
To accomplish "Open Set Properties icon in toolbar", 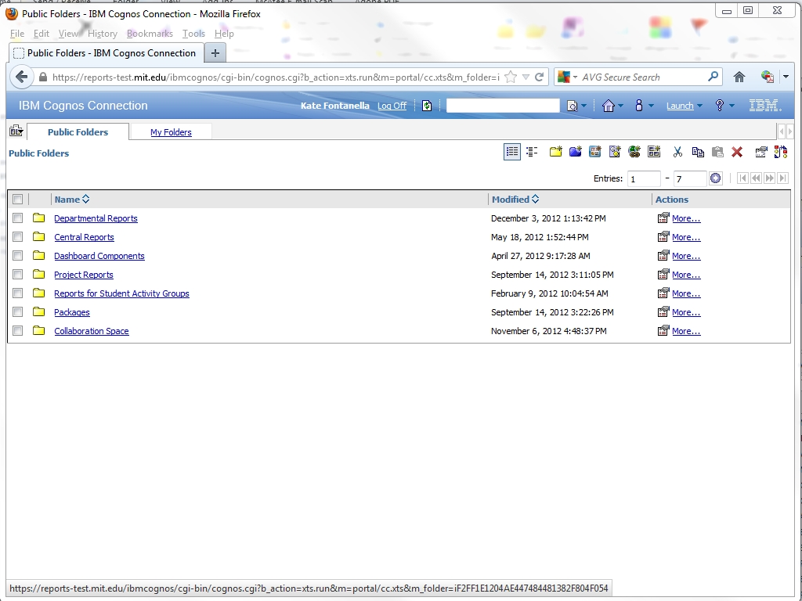I will click(x=760, y=152).
